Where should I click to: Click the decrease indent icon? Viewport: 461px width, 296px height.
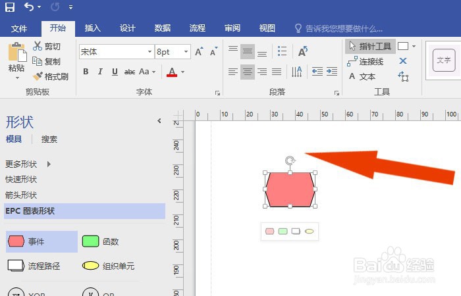[317, 71]
